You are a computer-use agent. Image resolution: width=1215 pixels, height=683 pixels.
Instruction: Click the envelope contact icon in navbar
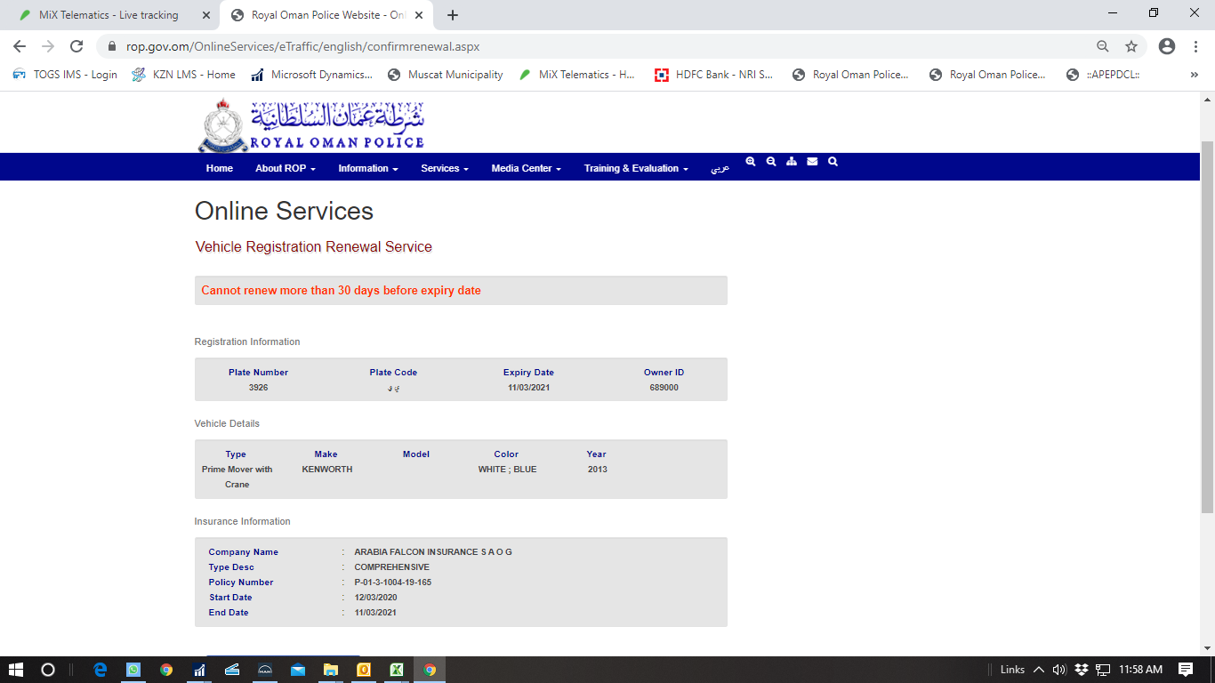click(x=812, y=162)
